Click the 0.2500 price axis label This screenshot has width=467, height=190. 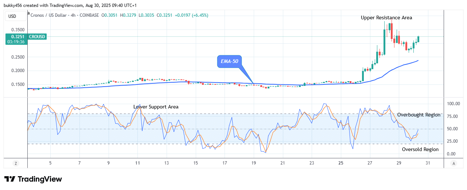click(18, 57)
